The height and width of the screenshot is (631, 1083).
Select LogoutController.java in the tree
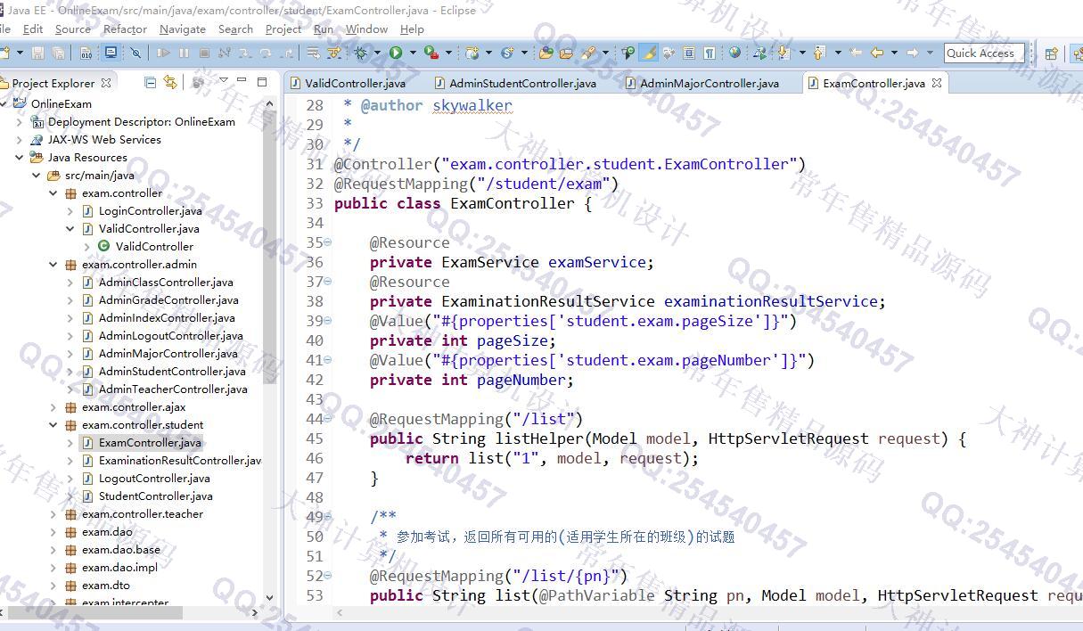(154, 478)
